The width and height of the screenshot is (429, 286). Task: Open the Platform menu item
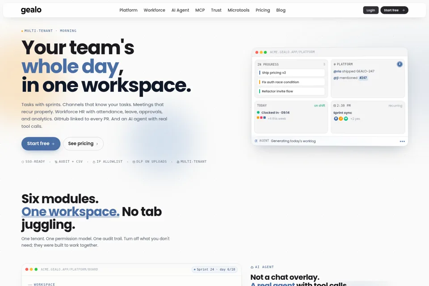[128, 10]
